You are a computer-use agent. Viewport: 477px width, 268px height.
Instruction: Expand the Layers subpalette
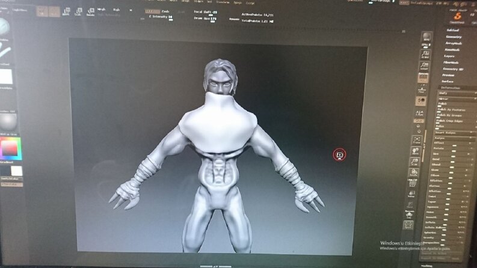[449, 56]
